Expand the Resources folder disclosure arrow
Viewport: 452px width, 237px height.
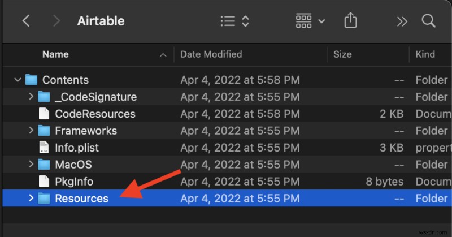(31, 199)
